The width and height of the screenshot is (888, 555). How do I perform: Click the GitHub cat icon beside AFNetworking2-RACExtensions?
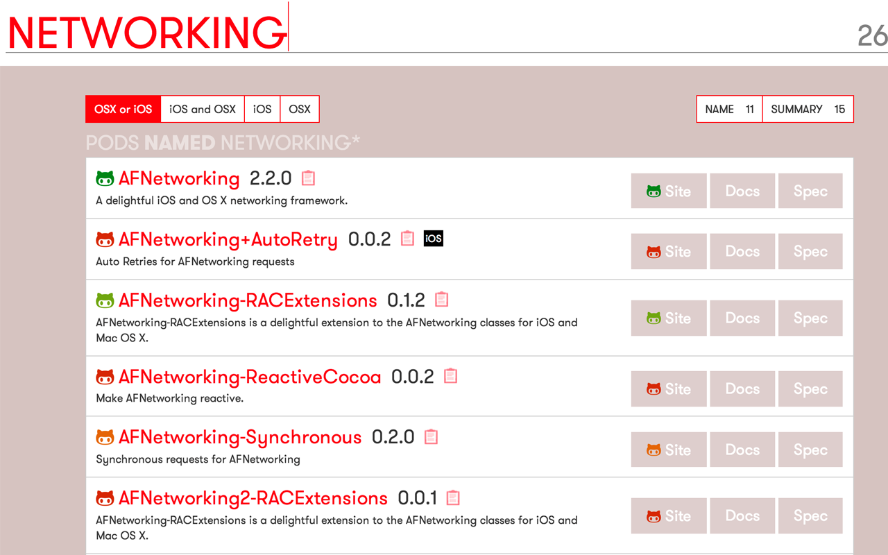105,498
